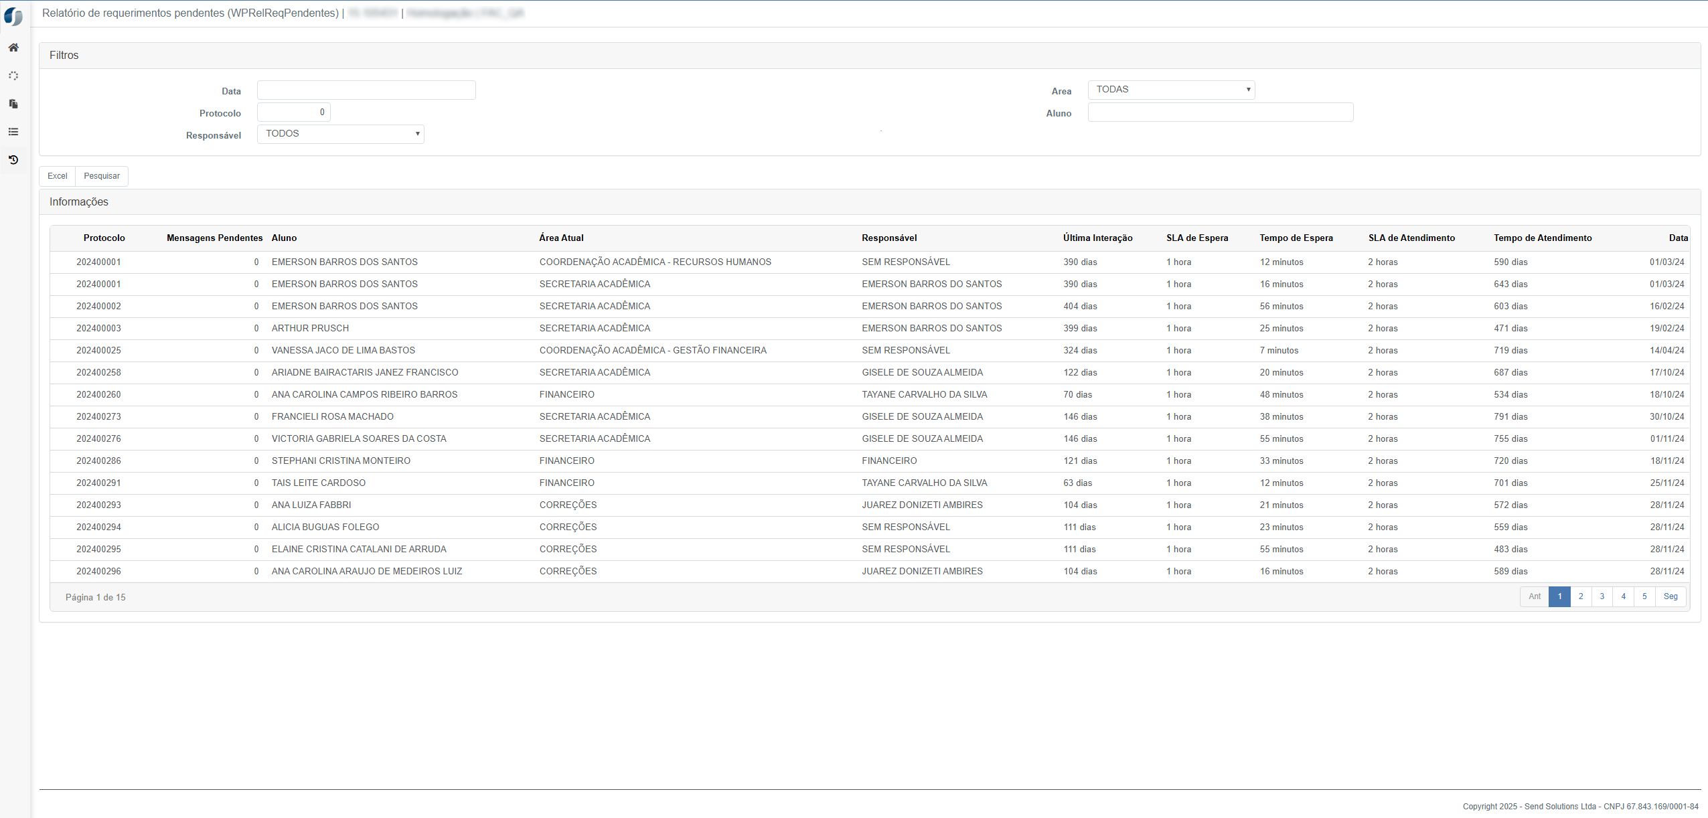Select the history clock icon in sidebar
Image resolution: width=1708 pixels, height=818 pixels.
pos(13,160)
